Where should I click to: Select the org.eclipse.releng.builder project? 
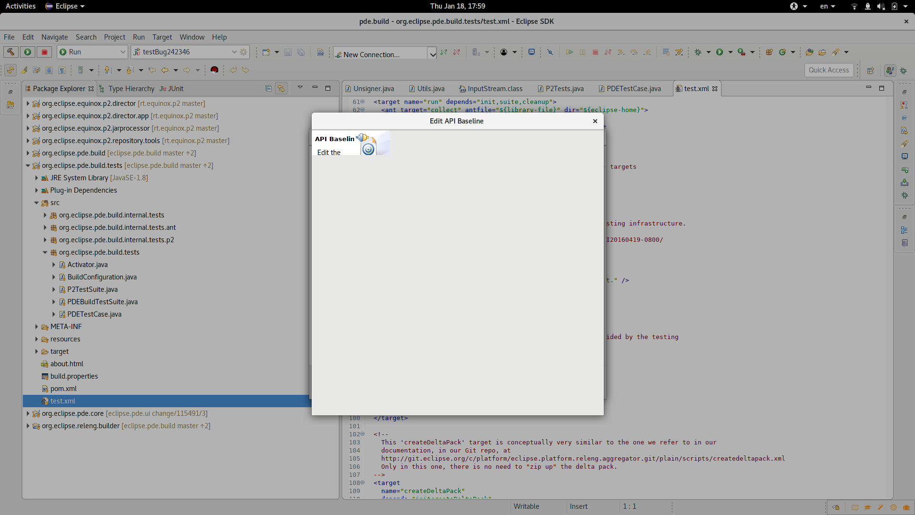pos(81,426)
